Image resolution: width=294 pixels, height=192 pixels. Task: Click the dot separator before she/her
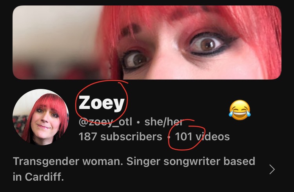click(x=138, y=123)
